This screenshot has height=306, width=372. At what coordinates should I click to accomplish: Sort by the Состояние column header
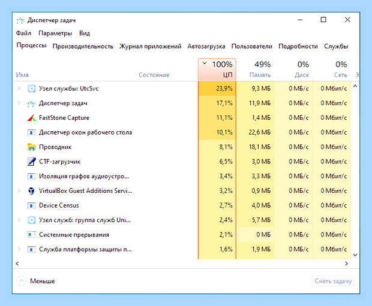154,75
